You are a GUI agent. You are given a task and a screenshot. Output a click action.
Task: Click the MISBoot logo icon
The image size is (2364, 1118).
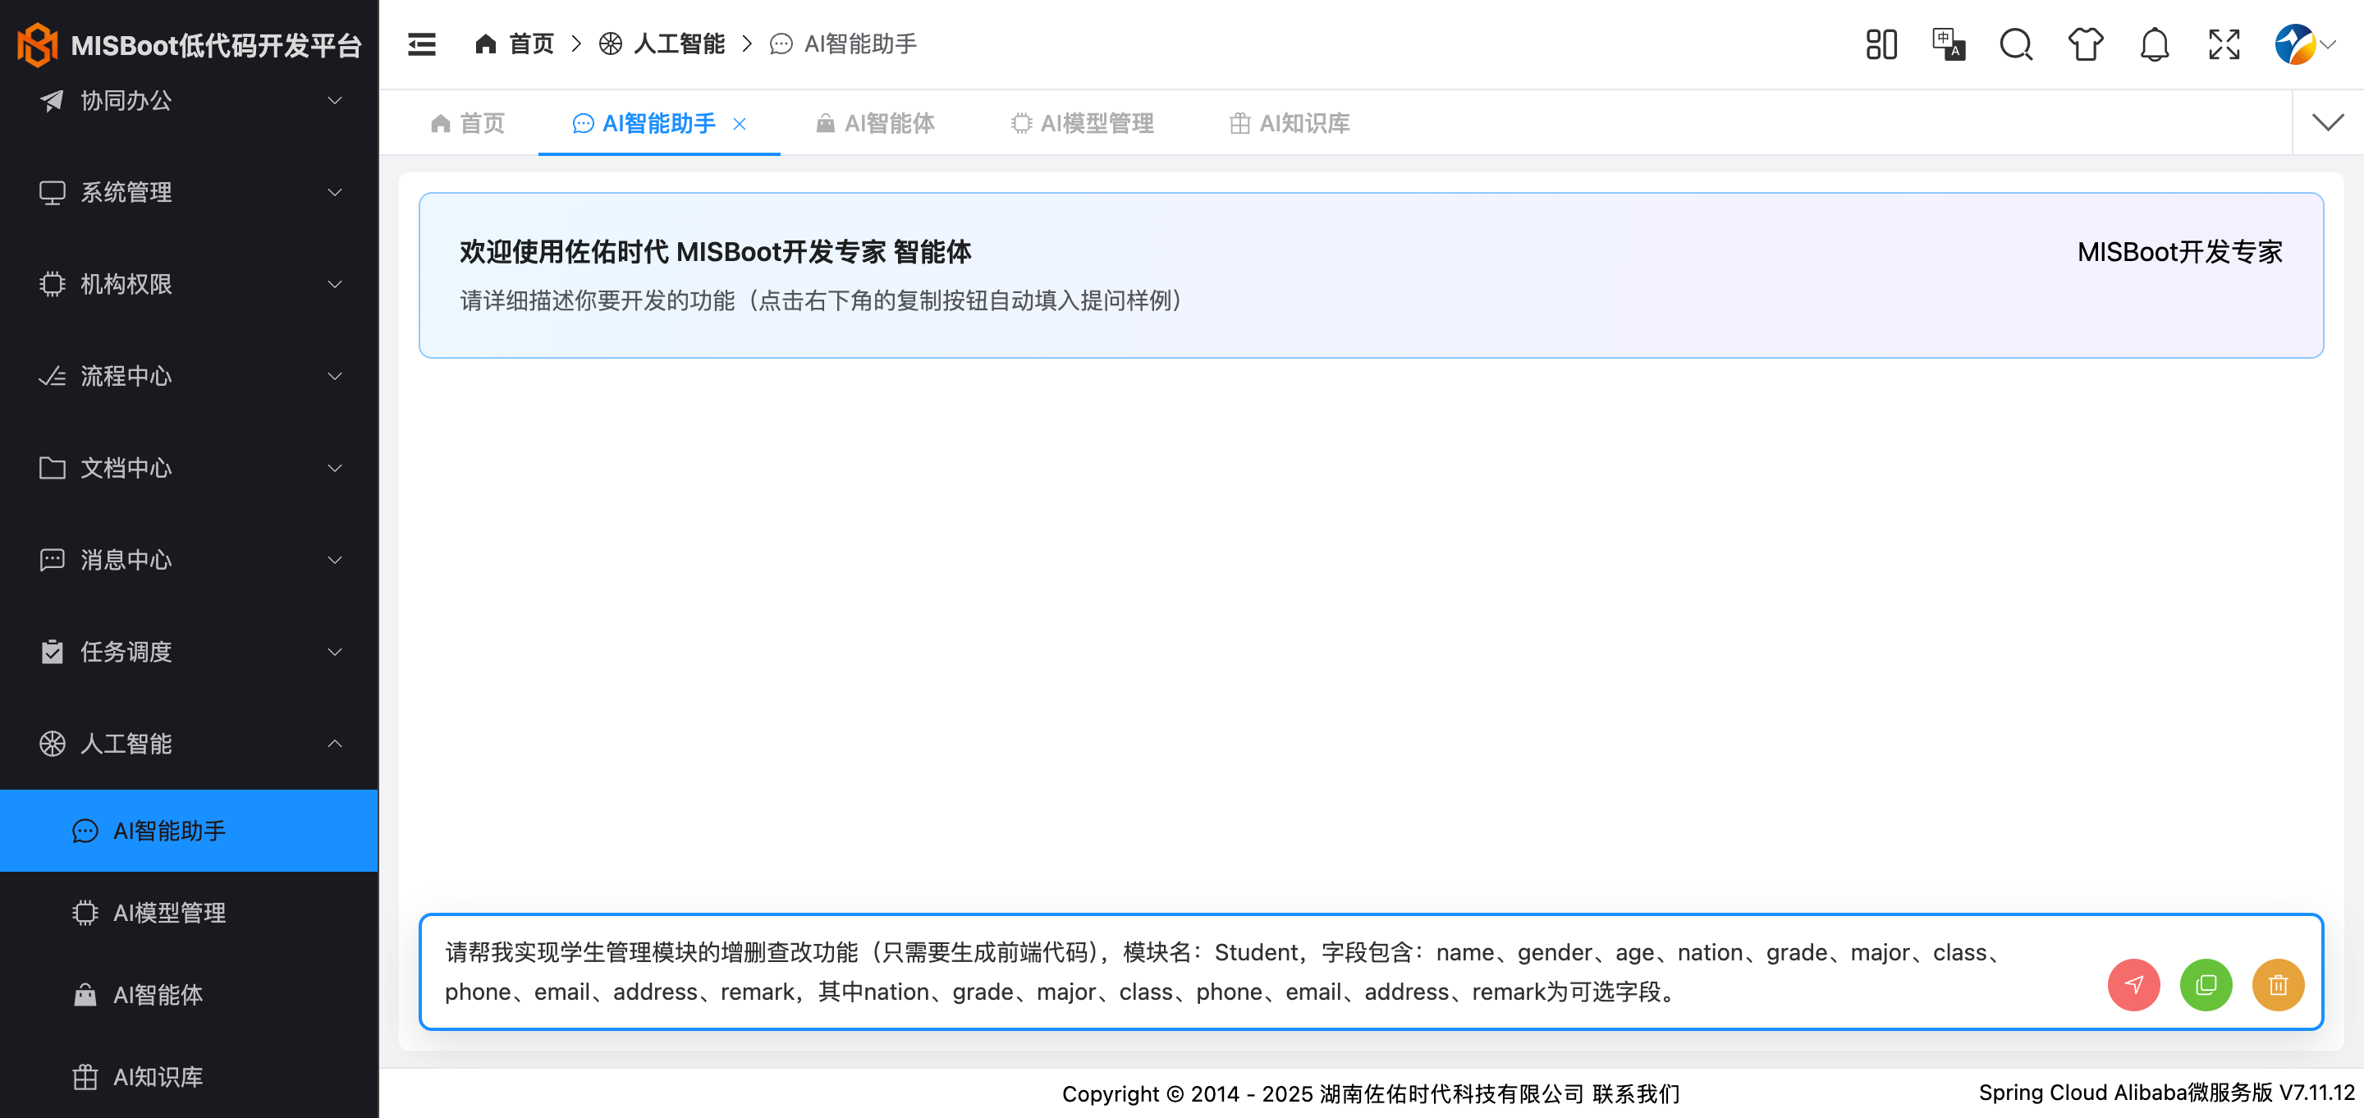pyautogui.click(x=38, y=44)
